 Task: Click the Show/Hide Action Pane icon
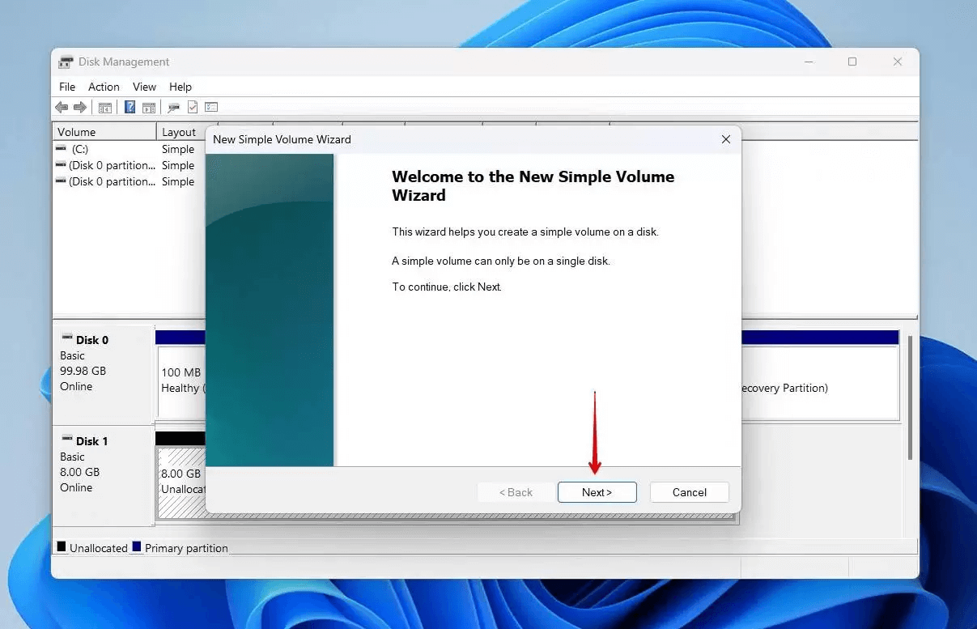tap(149, 108)
